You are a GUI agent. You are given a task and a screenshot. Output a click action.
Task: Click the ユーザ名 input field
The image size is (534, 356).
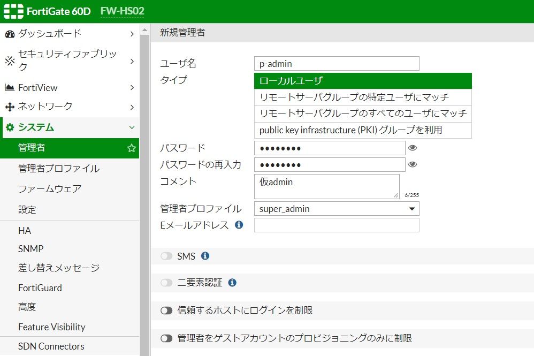[337, 64]
